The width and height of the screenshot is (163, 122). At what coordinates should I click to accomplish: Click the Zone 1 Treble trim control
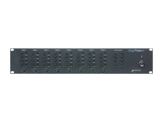click(26, 53)
